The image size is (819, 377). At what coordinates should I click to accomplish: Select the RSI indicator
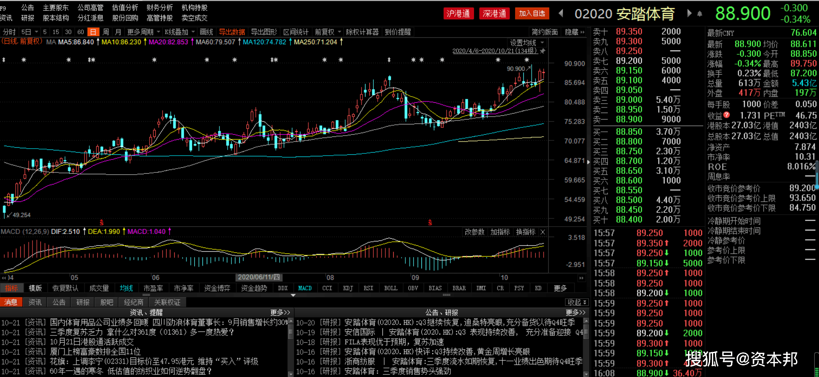click(x=369, y=288)
